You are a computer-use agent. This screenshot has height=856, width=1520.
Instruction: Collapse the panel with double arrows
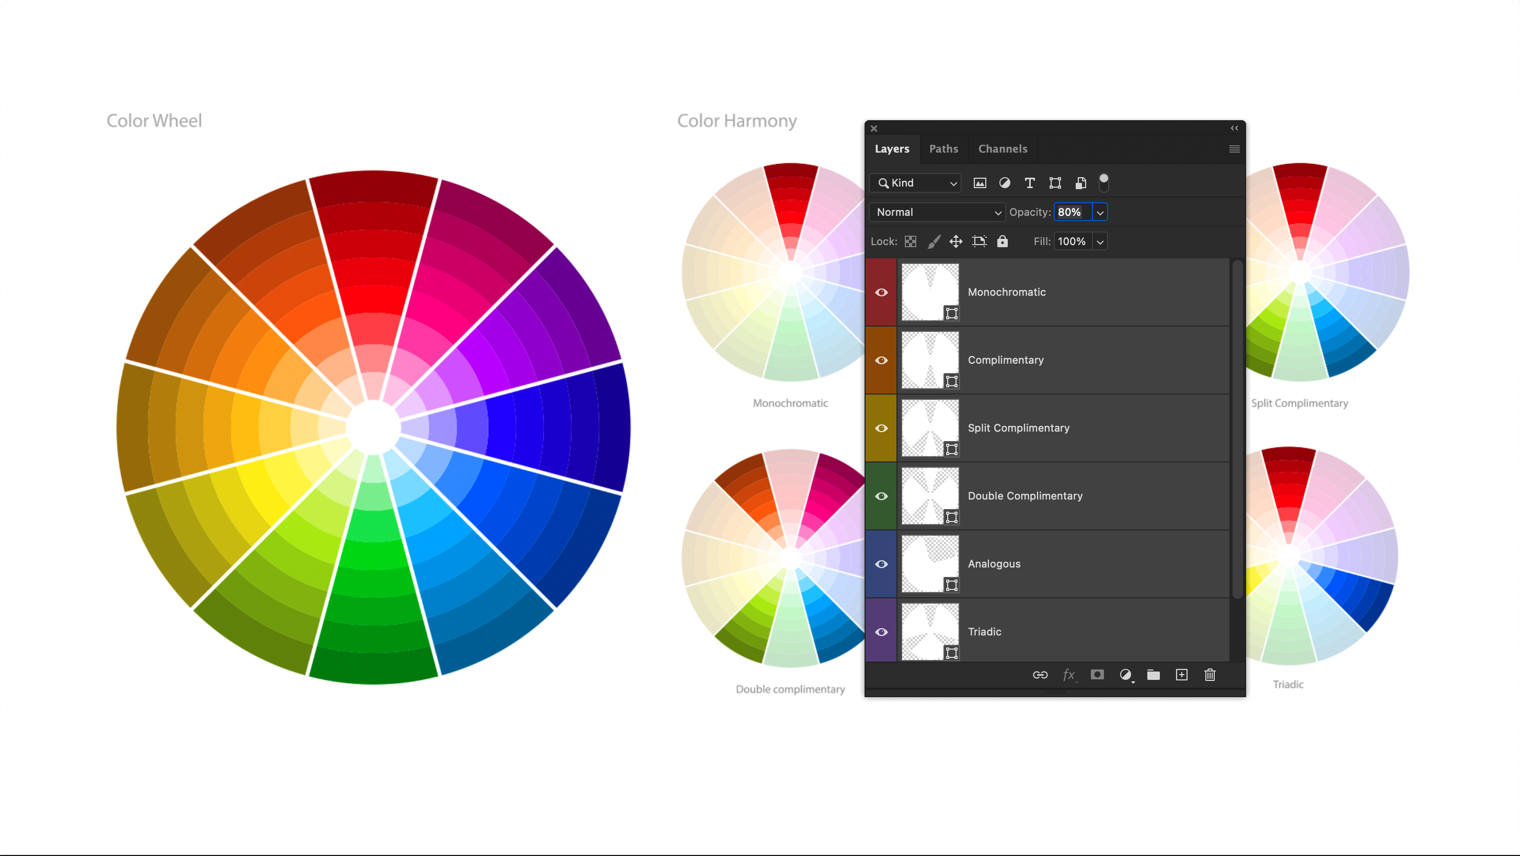tap(1234, 128)
